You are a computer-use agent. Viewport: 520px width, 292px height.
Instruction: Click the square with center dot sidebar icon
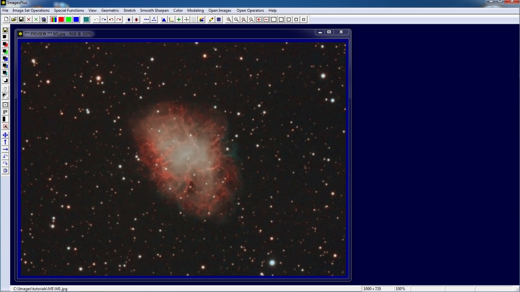(x=5, y=105)
